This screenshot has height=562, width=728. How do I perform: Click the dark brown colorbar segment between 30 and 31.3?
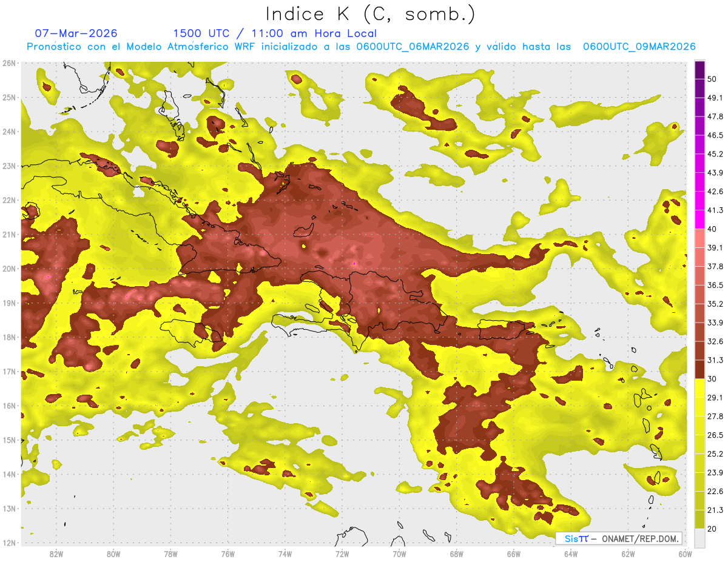699,369
